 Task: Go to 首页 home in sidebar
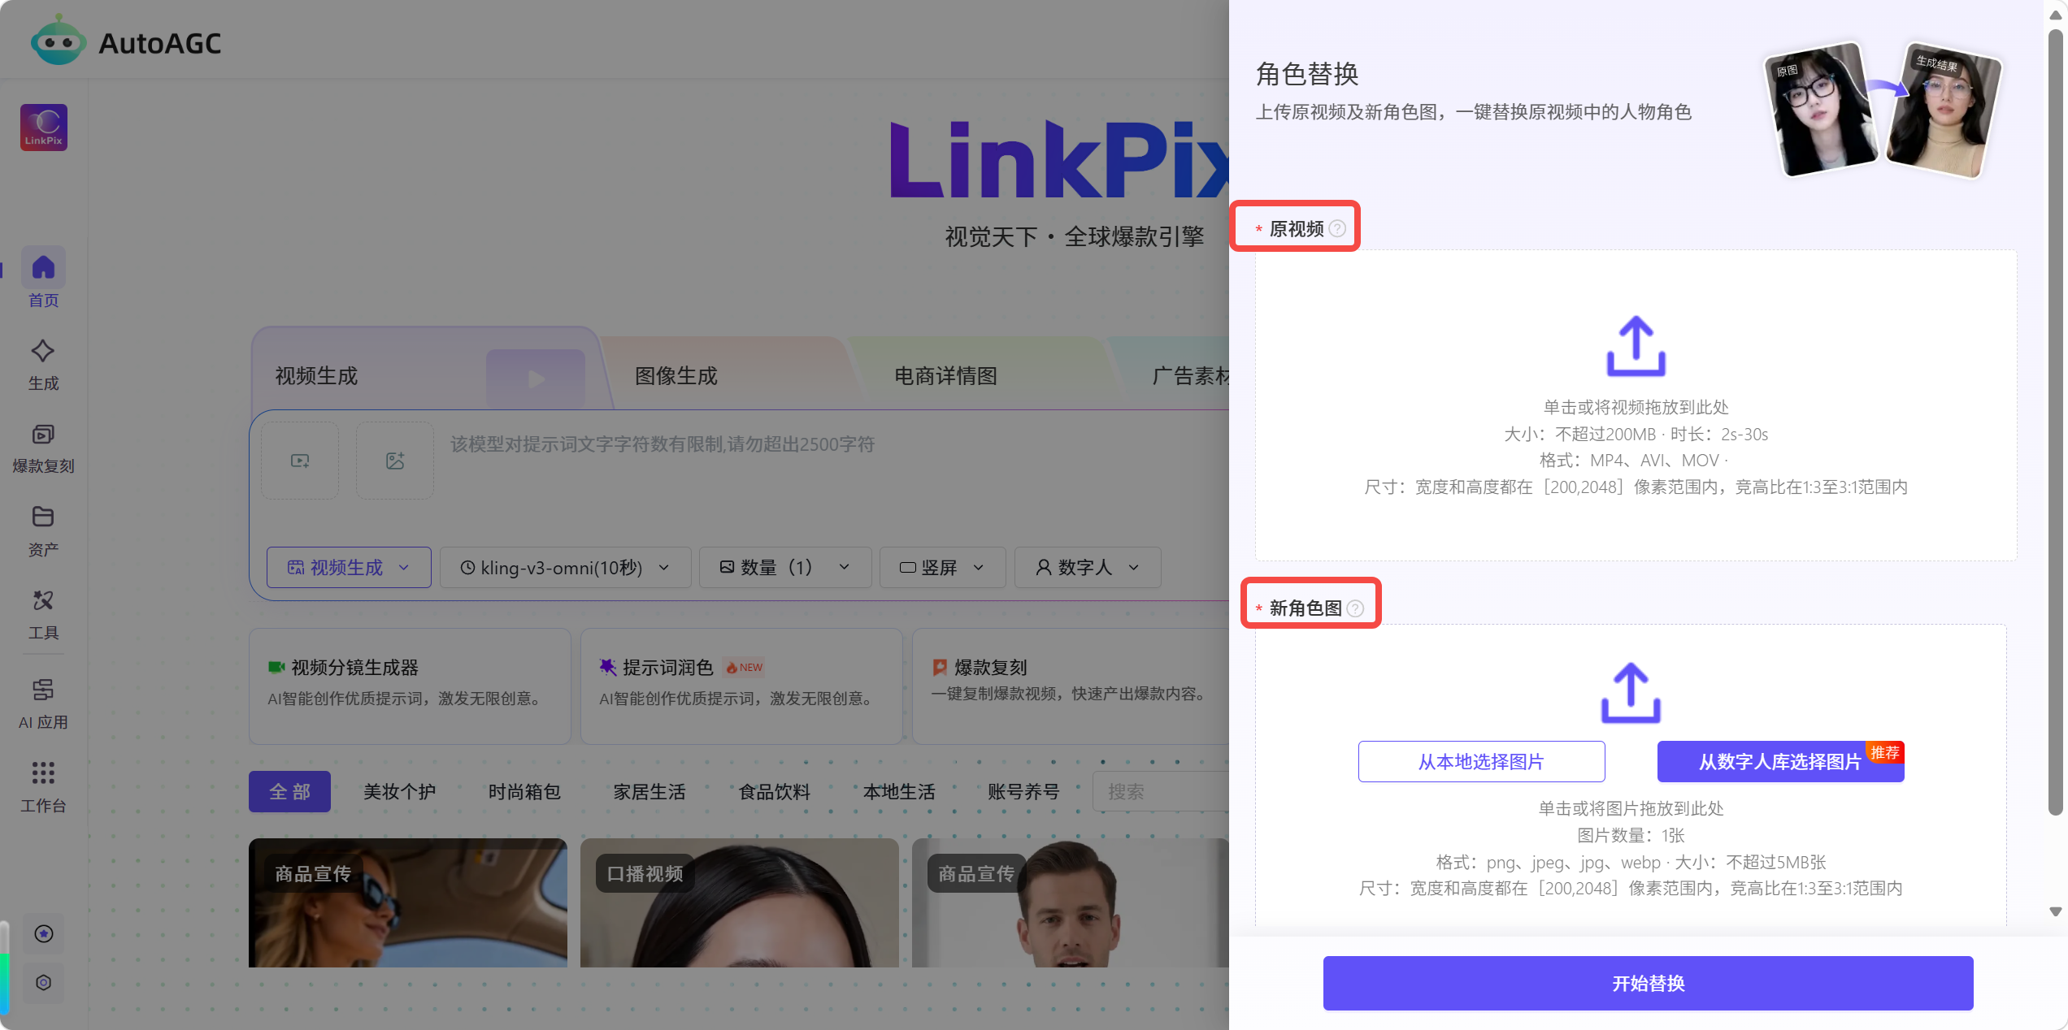[x=43, y=279]
